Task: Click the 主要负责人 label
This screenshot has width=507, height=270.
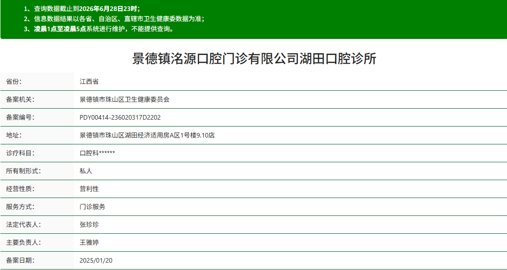Action: click(x=23, y=242)
